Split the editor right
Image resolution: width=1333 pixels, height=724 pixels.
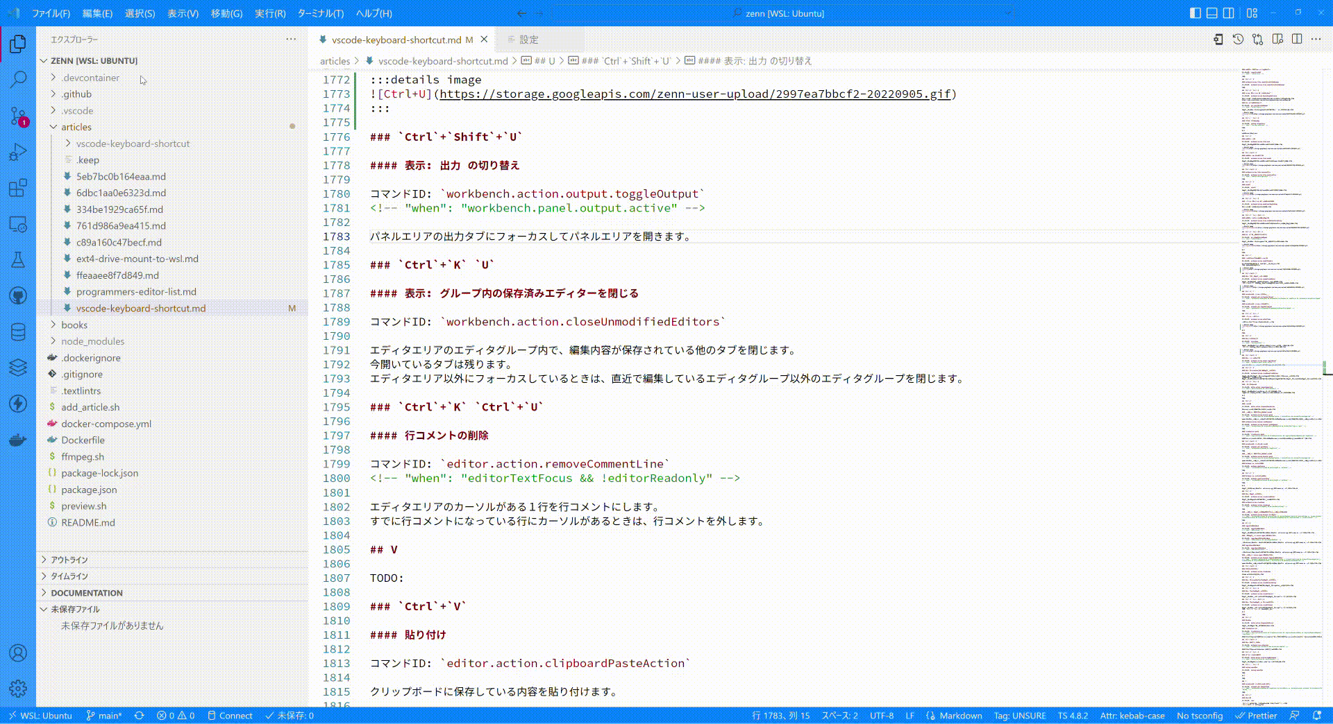[1297, 40]
